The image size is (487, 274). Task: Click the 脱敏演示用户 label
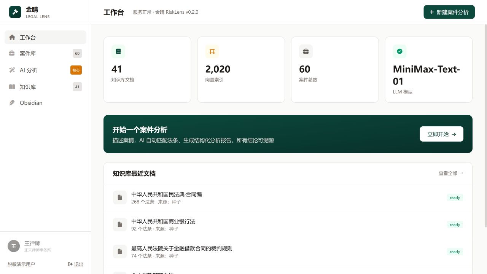click(21, 264)
